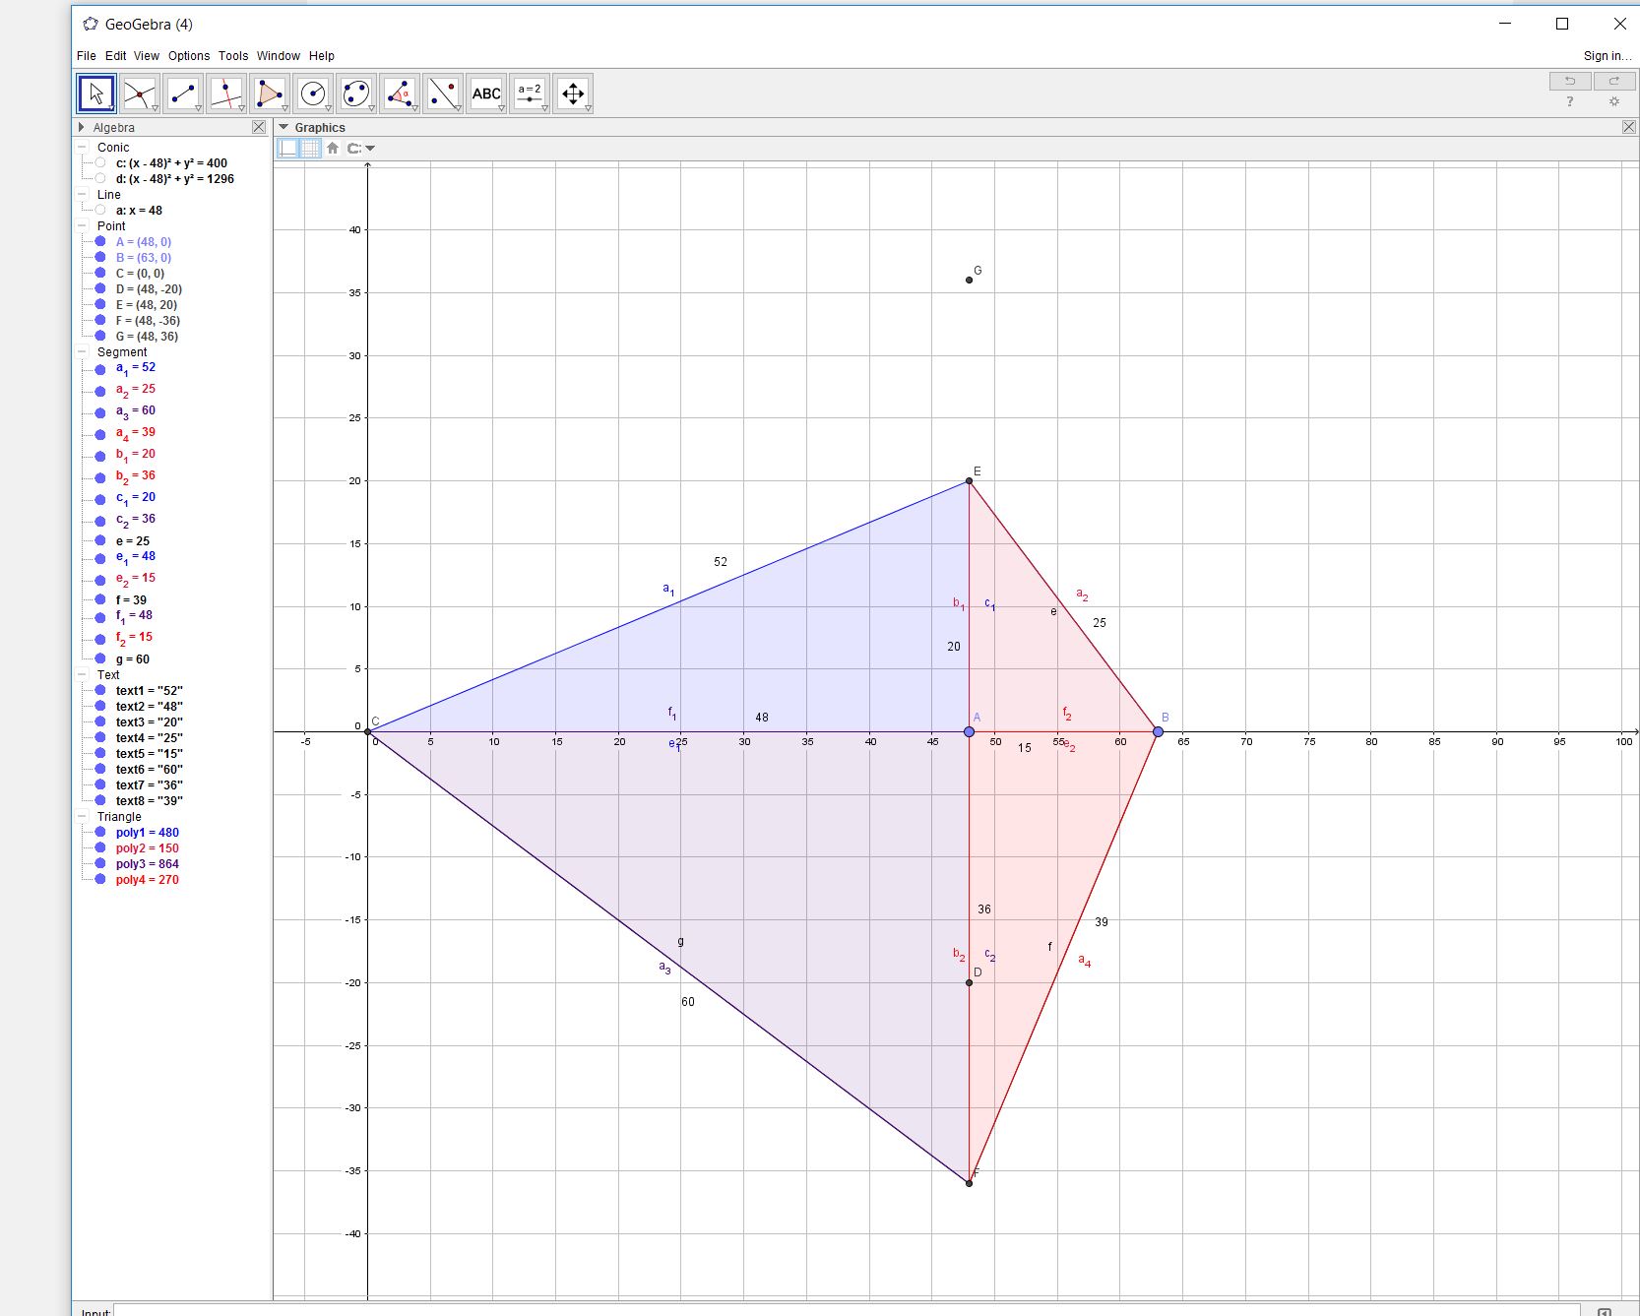
Task: Open the Tools menu
Action: [x=232, y=56]
